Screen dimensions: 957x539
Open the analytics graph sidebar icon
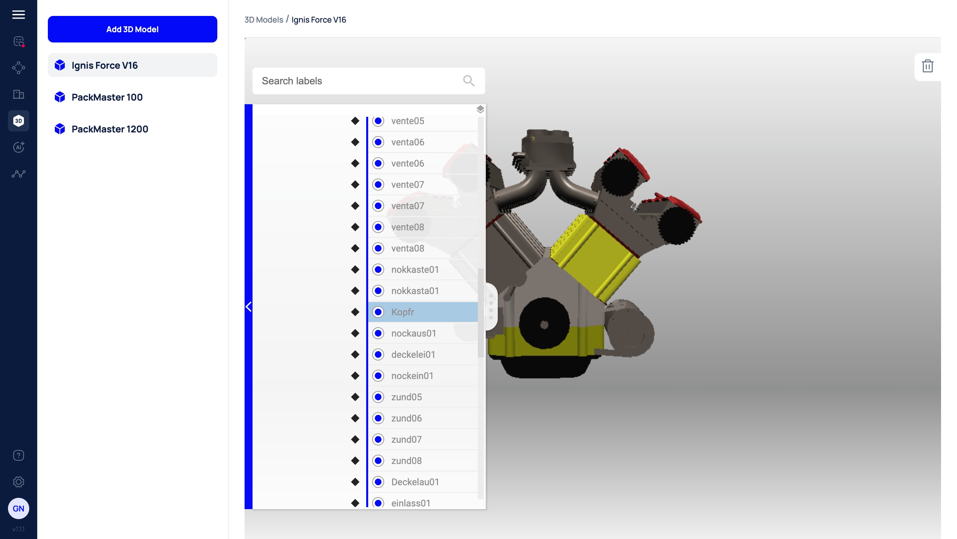[x=18, y=174]
